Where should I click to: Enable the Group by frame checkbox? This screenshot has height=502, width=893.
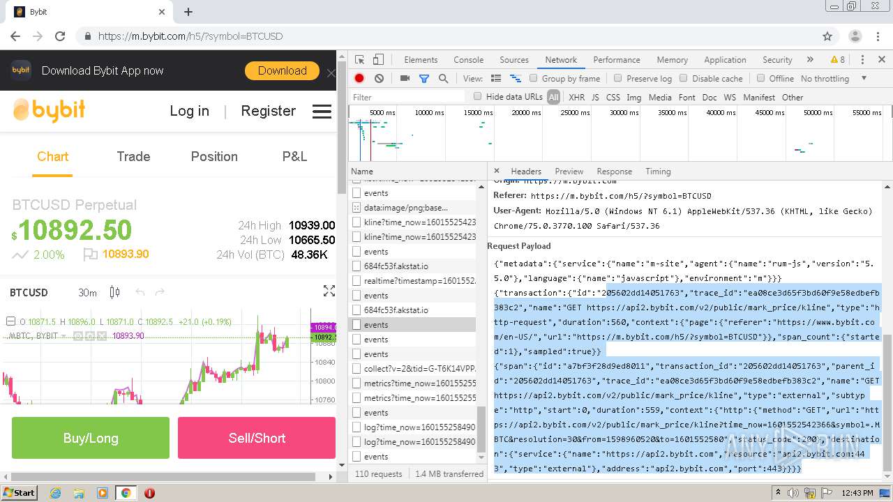533,78
